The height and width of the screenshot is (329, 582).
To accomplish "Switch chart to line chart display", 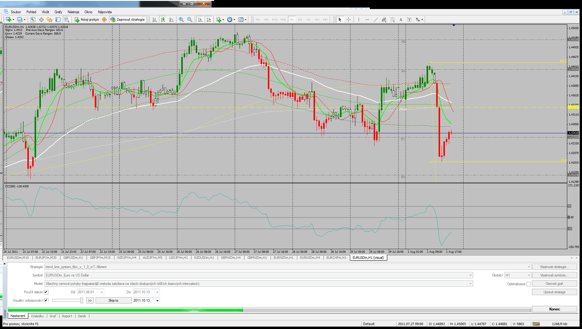I will tap(171, 20).
